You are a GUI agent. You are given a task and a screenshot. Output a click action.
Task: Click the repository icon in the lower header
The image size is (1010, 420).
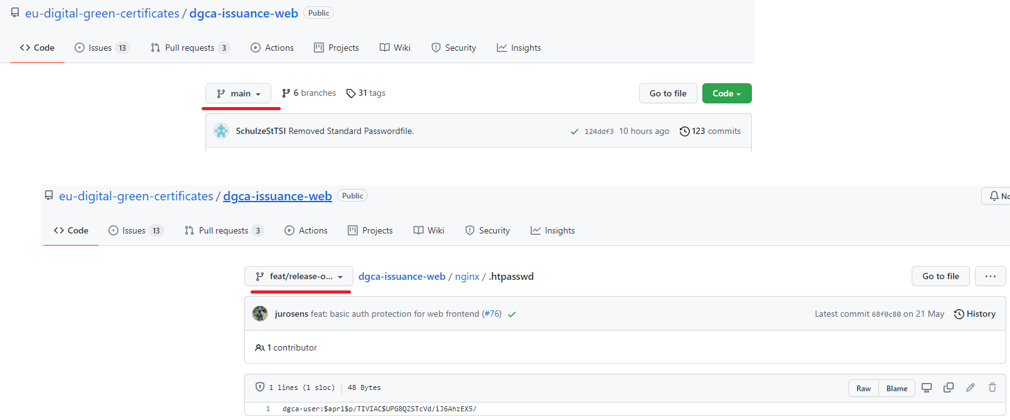pos(49,195)
